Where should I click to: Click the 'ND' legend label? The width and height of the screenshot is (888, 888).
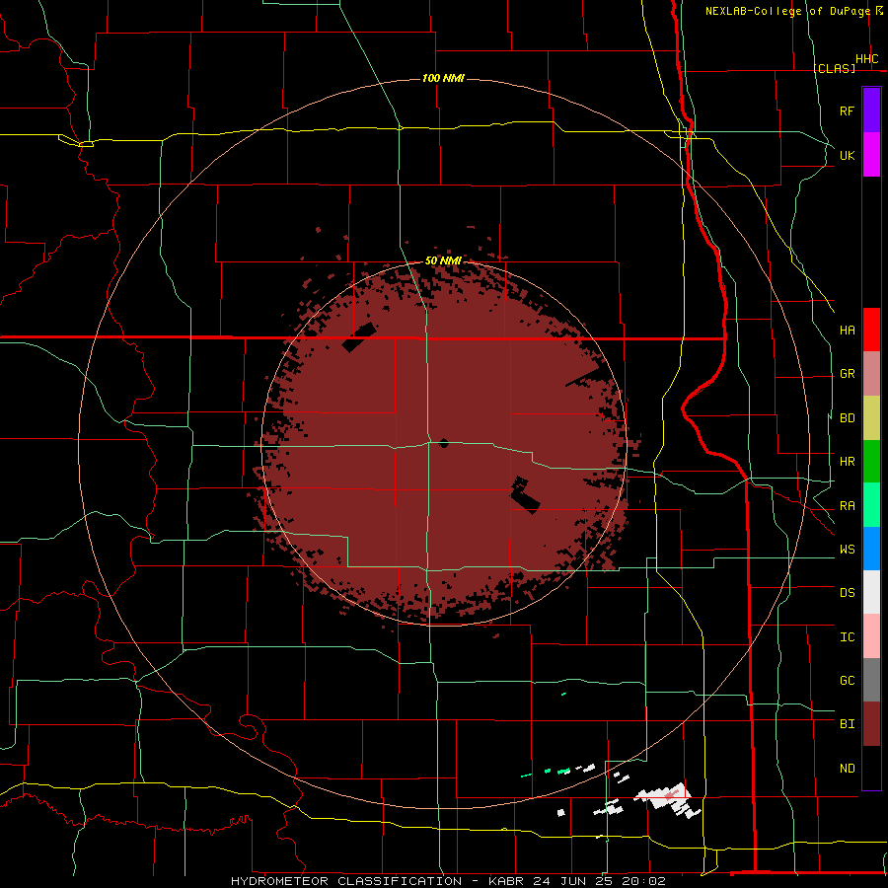pos(847,769)
